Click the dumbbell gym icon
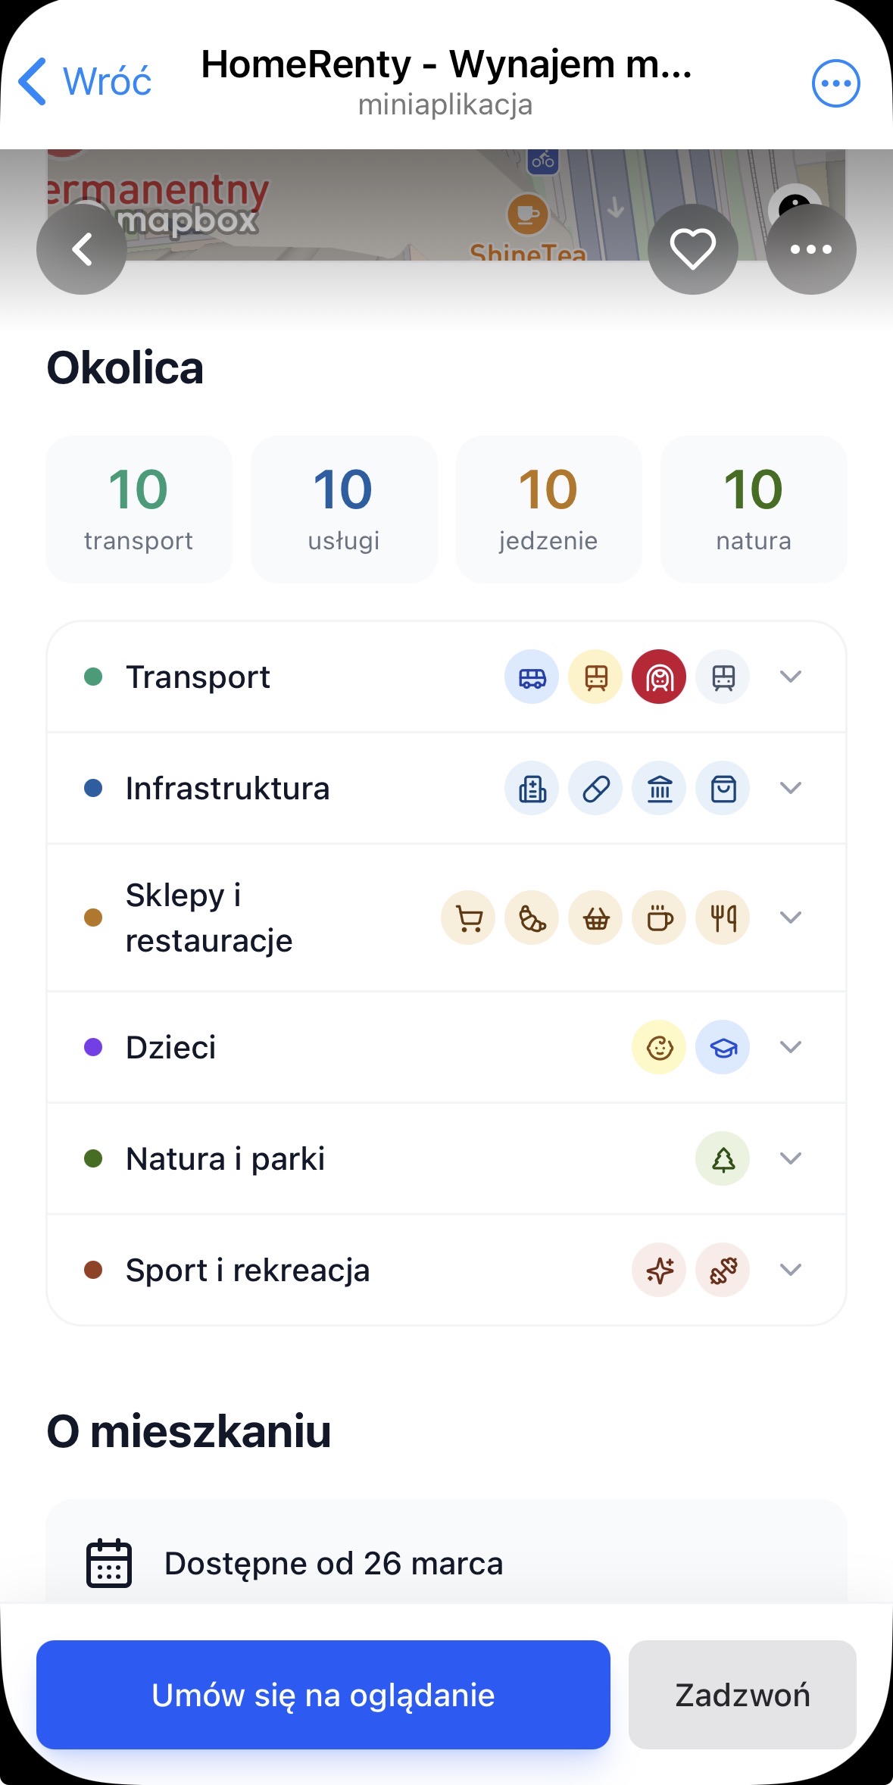The image size is (893, 1785). click(x=723, y=1270)
